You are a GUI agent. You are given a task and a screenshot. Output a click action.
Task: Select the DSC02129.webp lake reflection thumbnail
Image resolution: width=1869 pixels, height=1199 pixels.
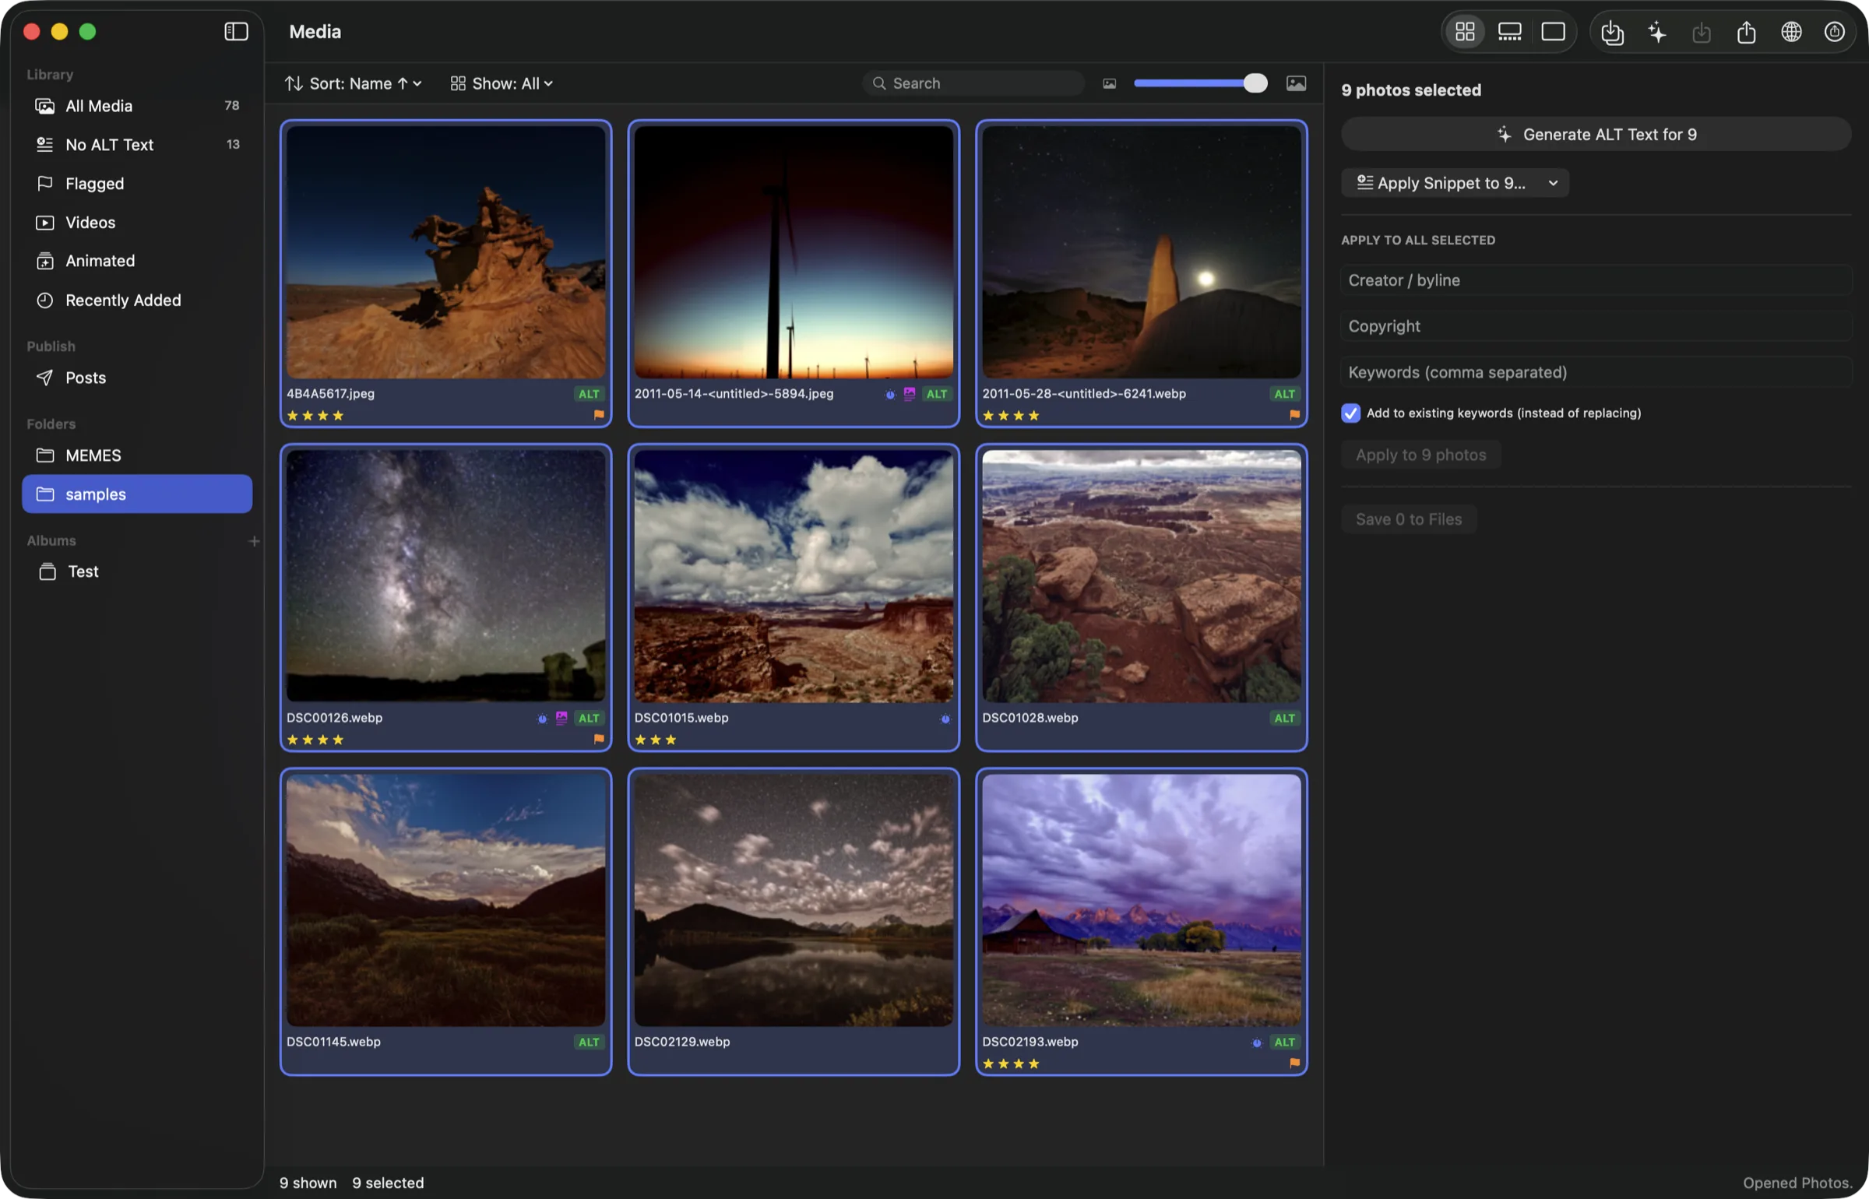(794, 900)
